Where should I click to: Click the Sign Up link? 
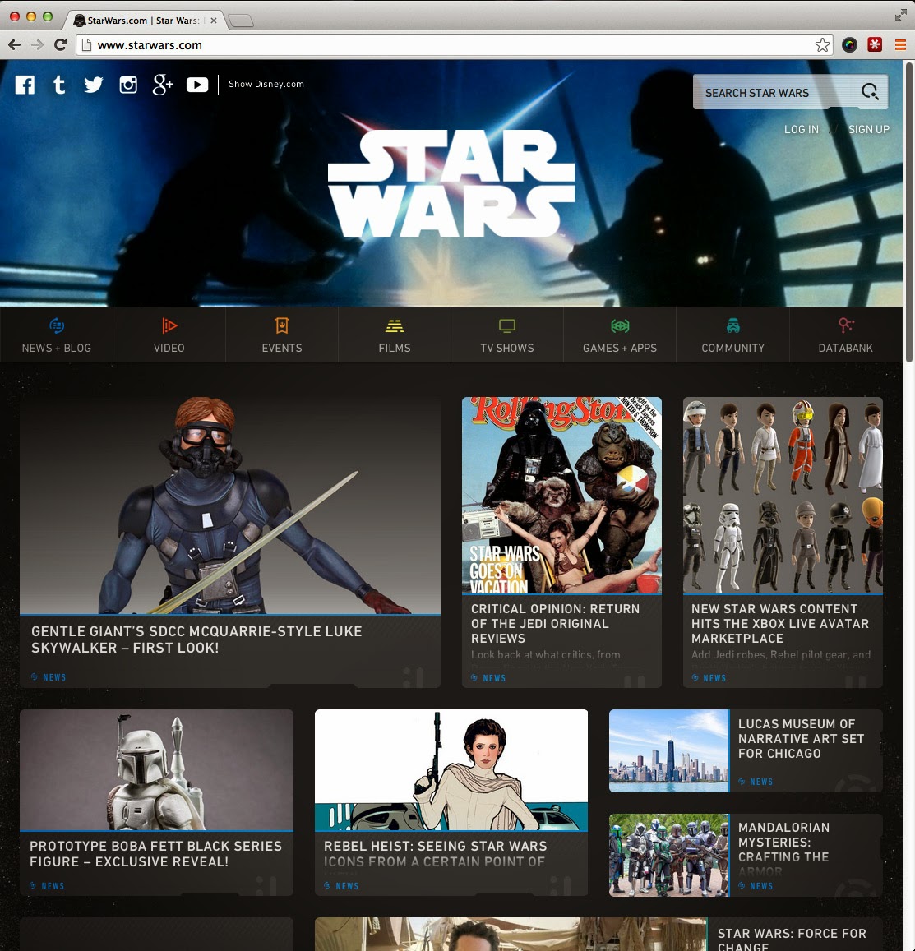[x=869, y=129]
